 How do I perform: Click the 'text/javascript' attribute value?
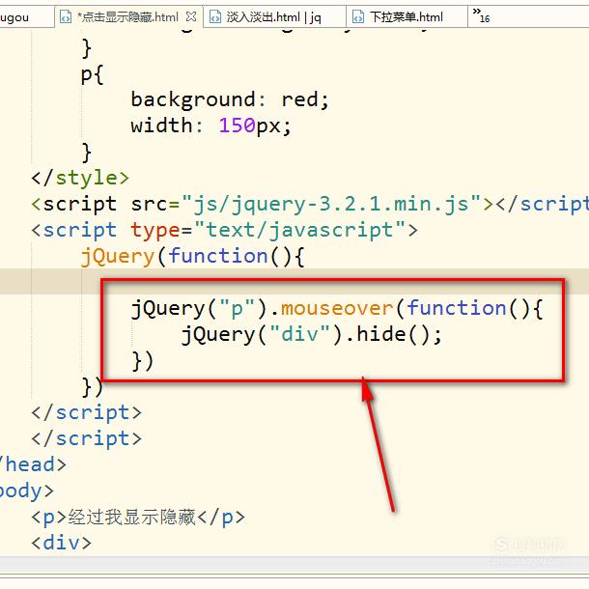(x=300, y=230)
